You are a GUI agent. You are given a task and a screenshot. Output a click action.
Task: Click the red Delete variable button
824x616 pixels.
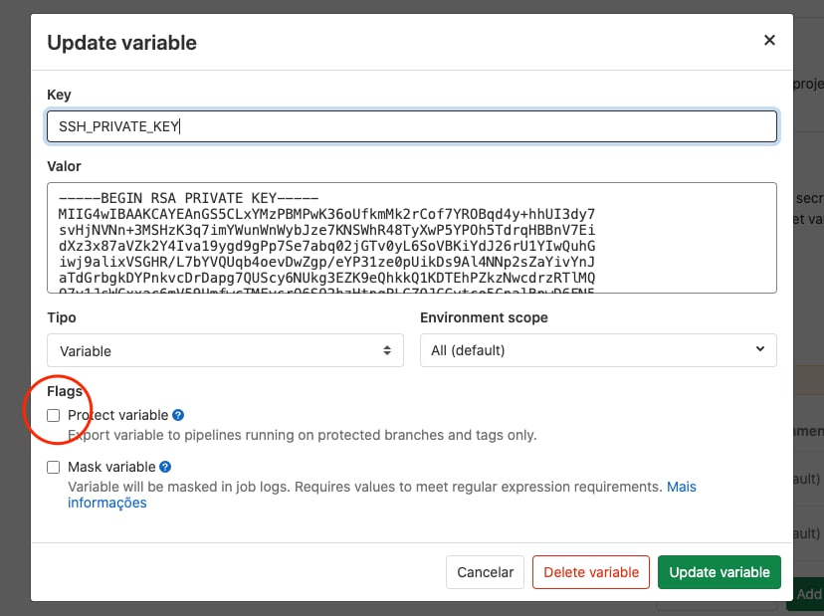[x=591, y=572]
